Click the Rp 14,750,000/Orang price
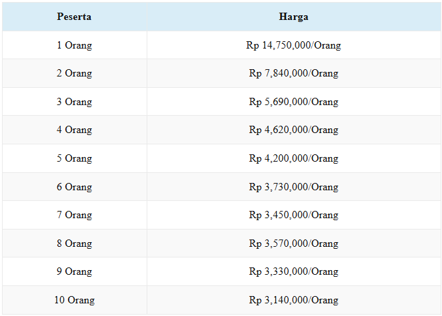 pyautogui.click(x=293, y=45)
